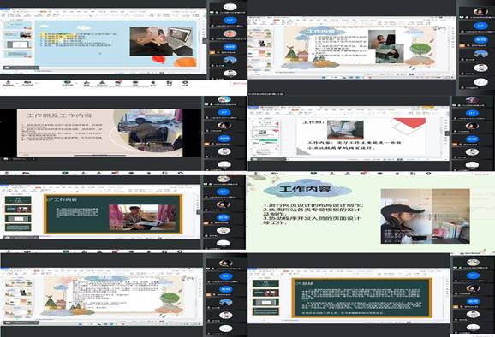Click the 总结 title on the chalkboard slide

[307, 283]
